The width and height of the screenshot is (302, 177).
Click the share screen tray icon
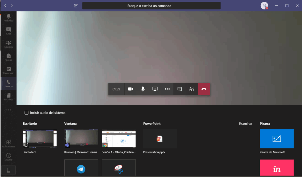[155, 89]
